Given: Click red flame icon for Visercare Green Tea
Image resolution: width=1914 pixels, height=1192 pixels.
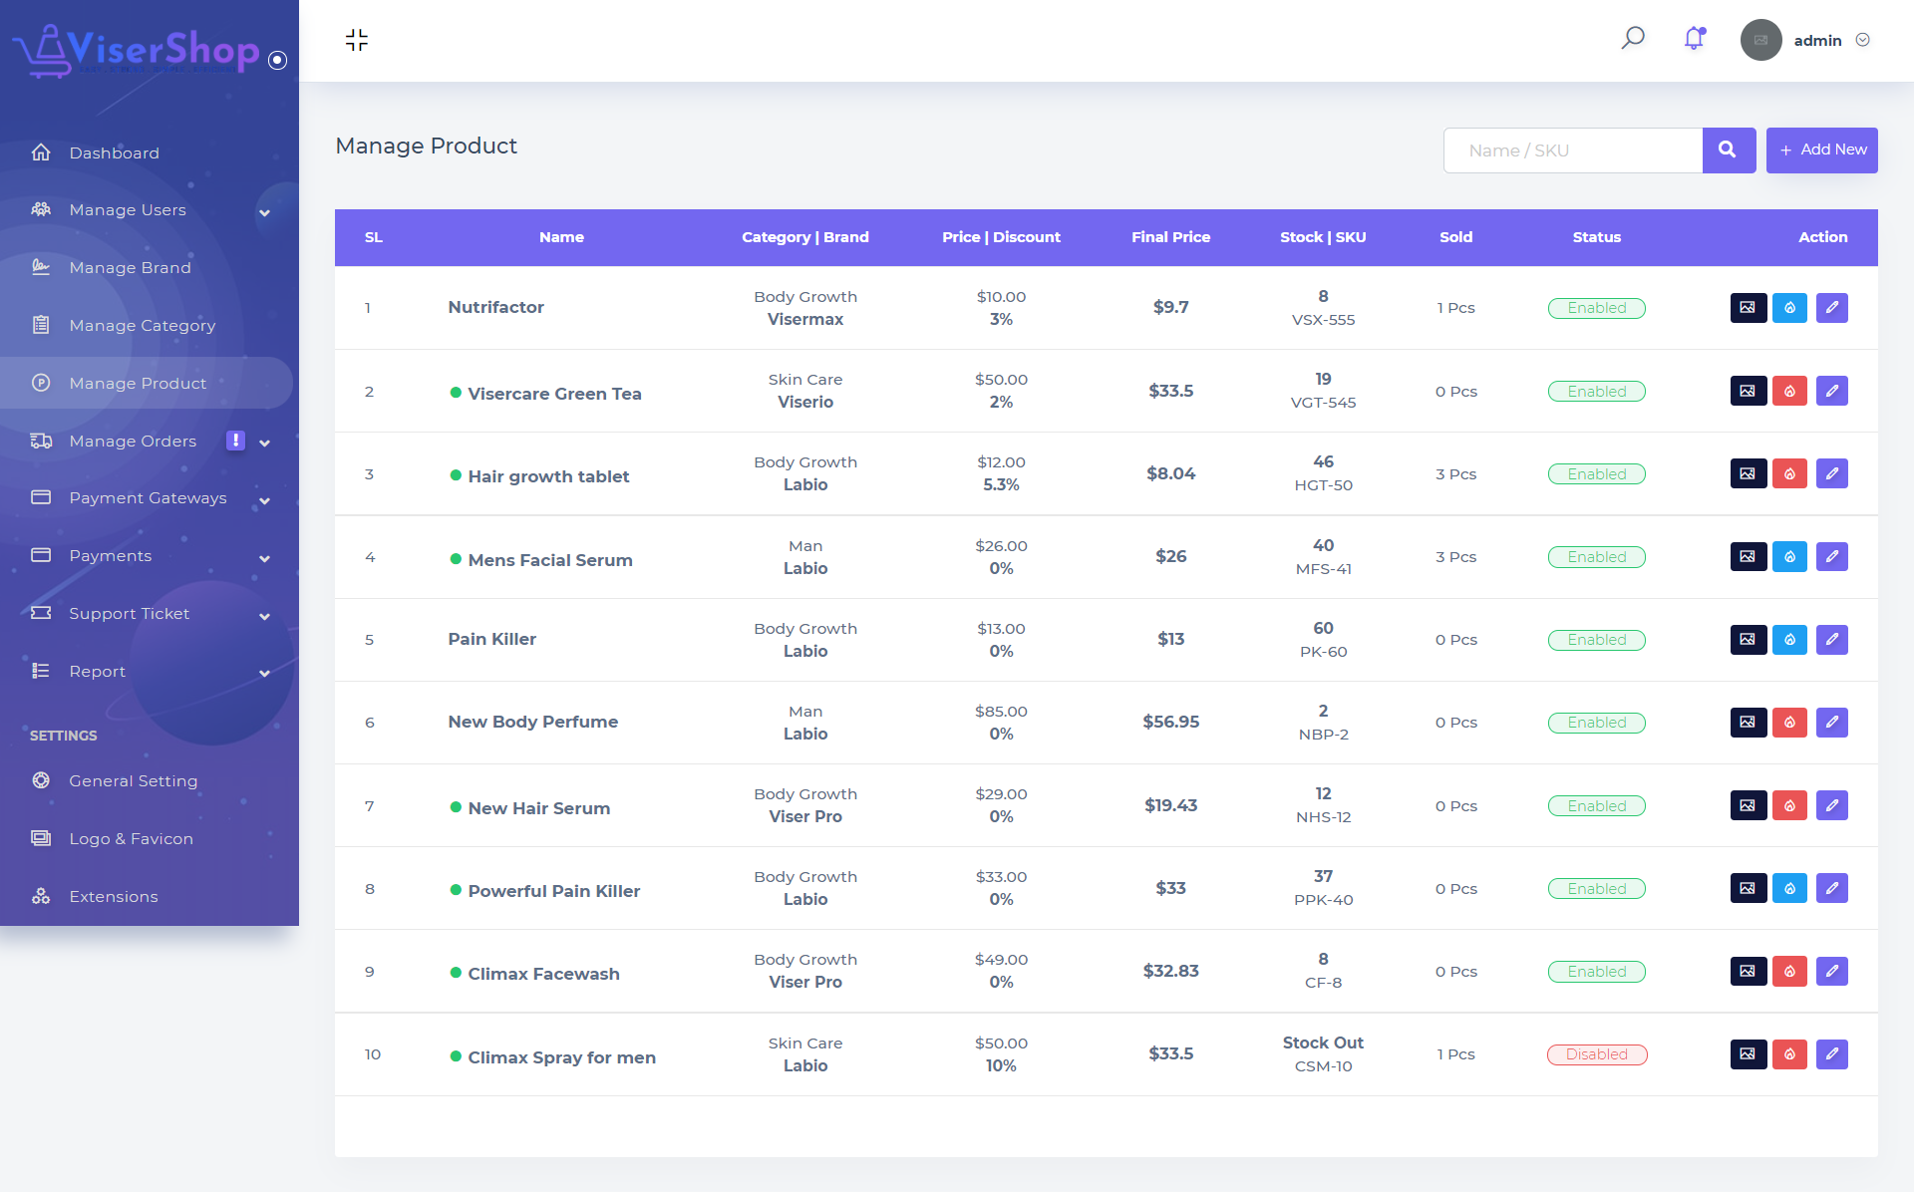Looking at the screenshot, I should click(1789, 392).
